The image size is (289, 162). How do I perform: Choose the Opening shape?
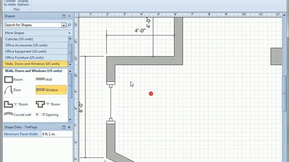[x=47, y=115]
